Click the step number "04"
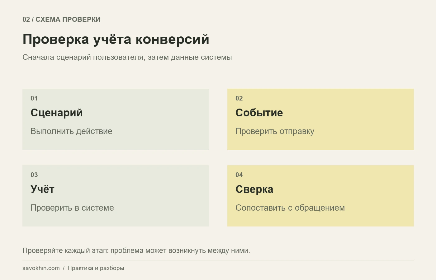Image resolution: width=436 pixels, height=280 pixels. (239, 175)
